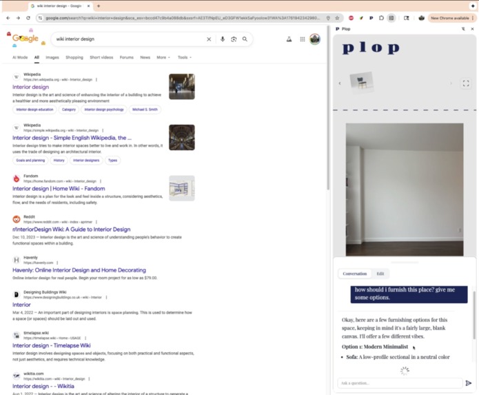
Task: Start voice search with microphone icon
Action: (223, 39)
